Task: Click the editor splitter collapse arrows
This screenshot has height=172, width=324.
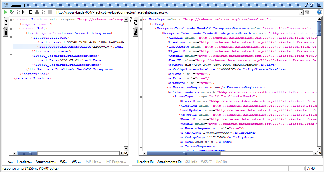Action: [131, 19]
